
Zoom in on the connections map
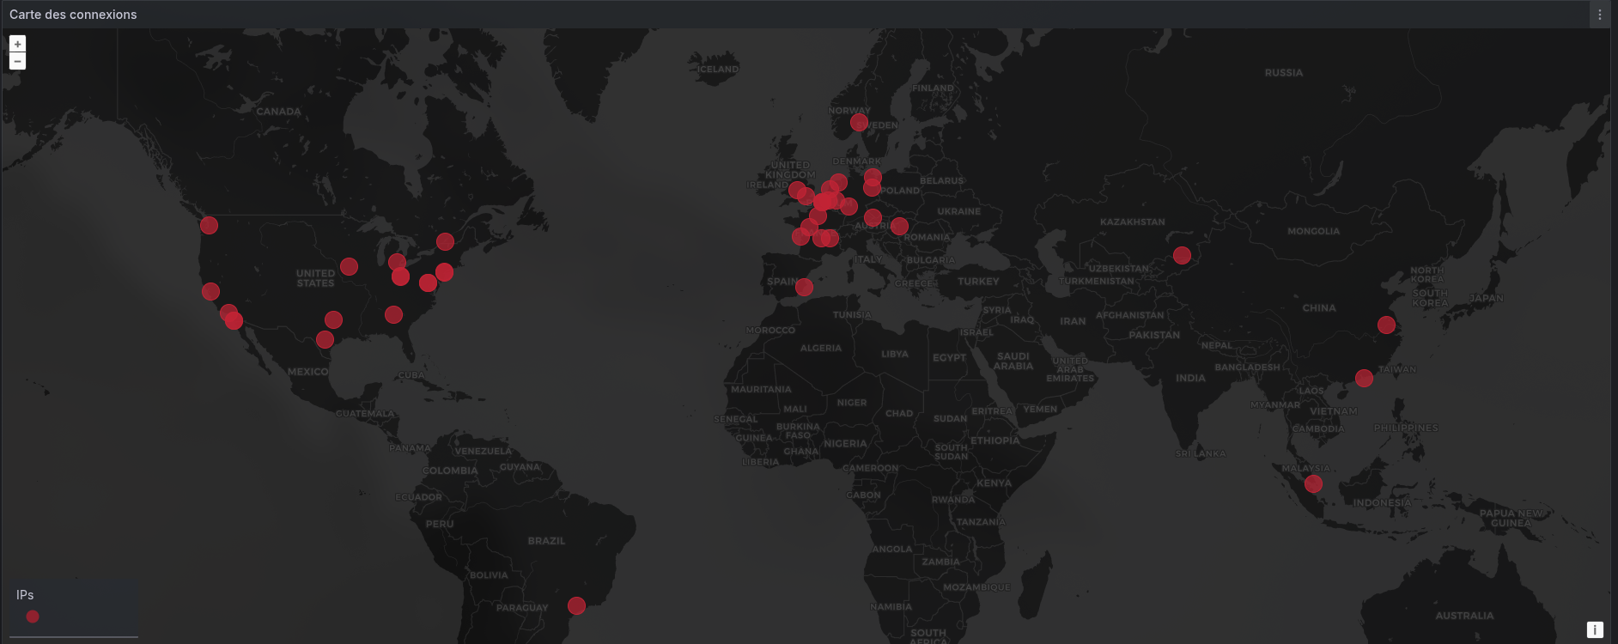(17, 44)
